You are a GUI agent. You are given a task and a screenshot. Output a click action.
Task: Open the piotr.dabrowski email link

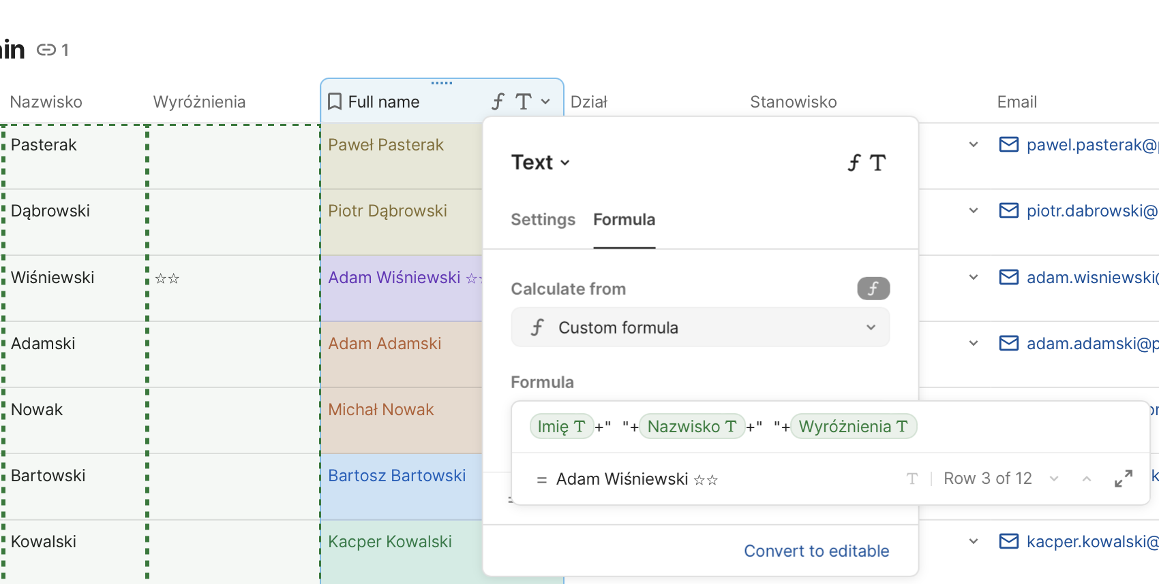point(1091,211)
